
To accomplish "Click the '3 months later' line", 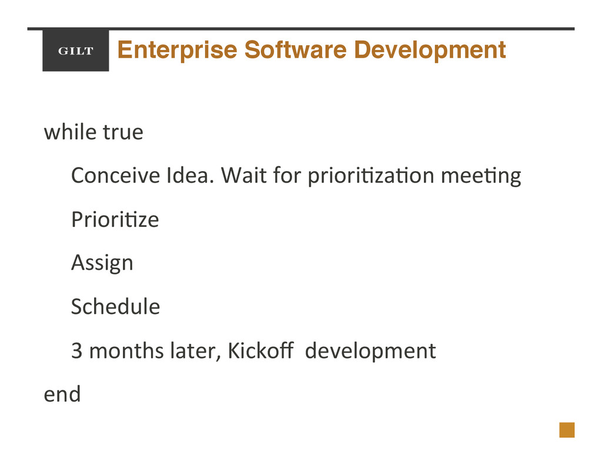I will pos(253,350).
